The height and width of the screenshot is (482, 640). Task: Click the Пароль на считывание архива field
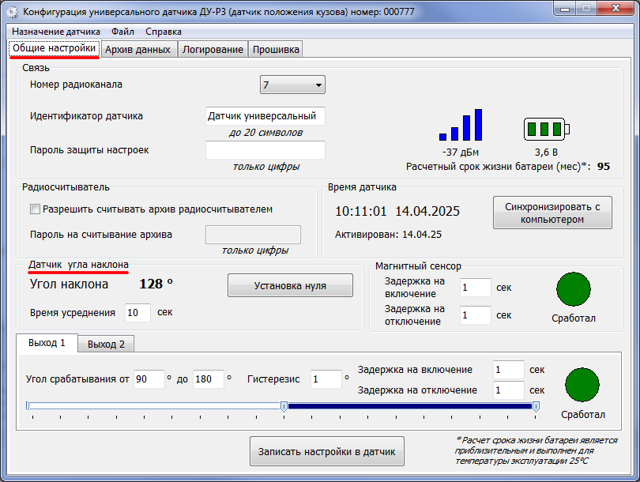tap(253, 235)
